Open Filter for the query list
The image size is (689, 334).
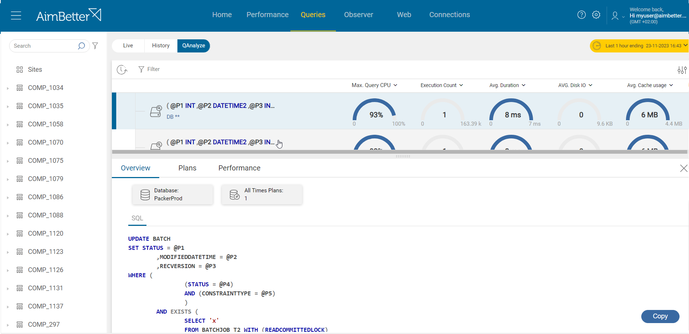[149, 69]
